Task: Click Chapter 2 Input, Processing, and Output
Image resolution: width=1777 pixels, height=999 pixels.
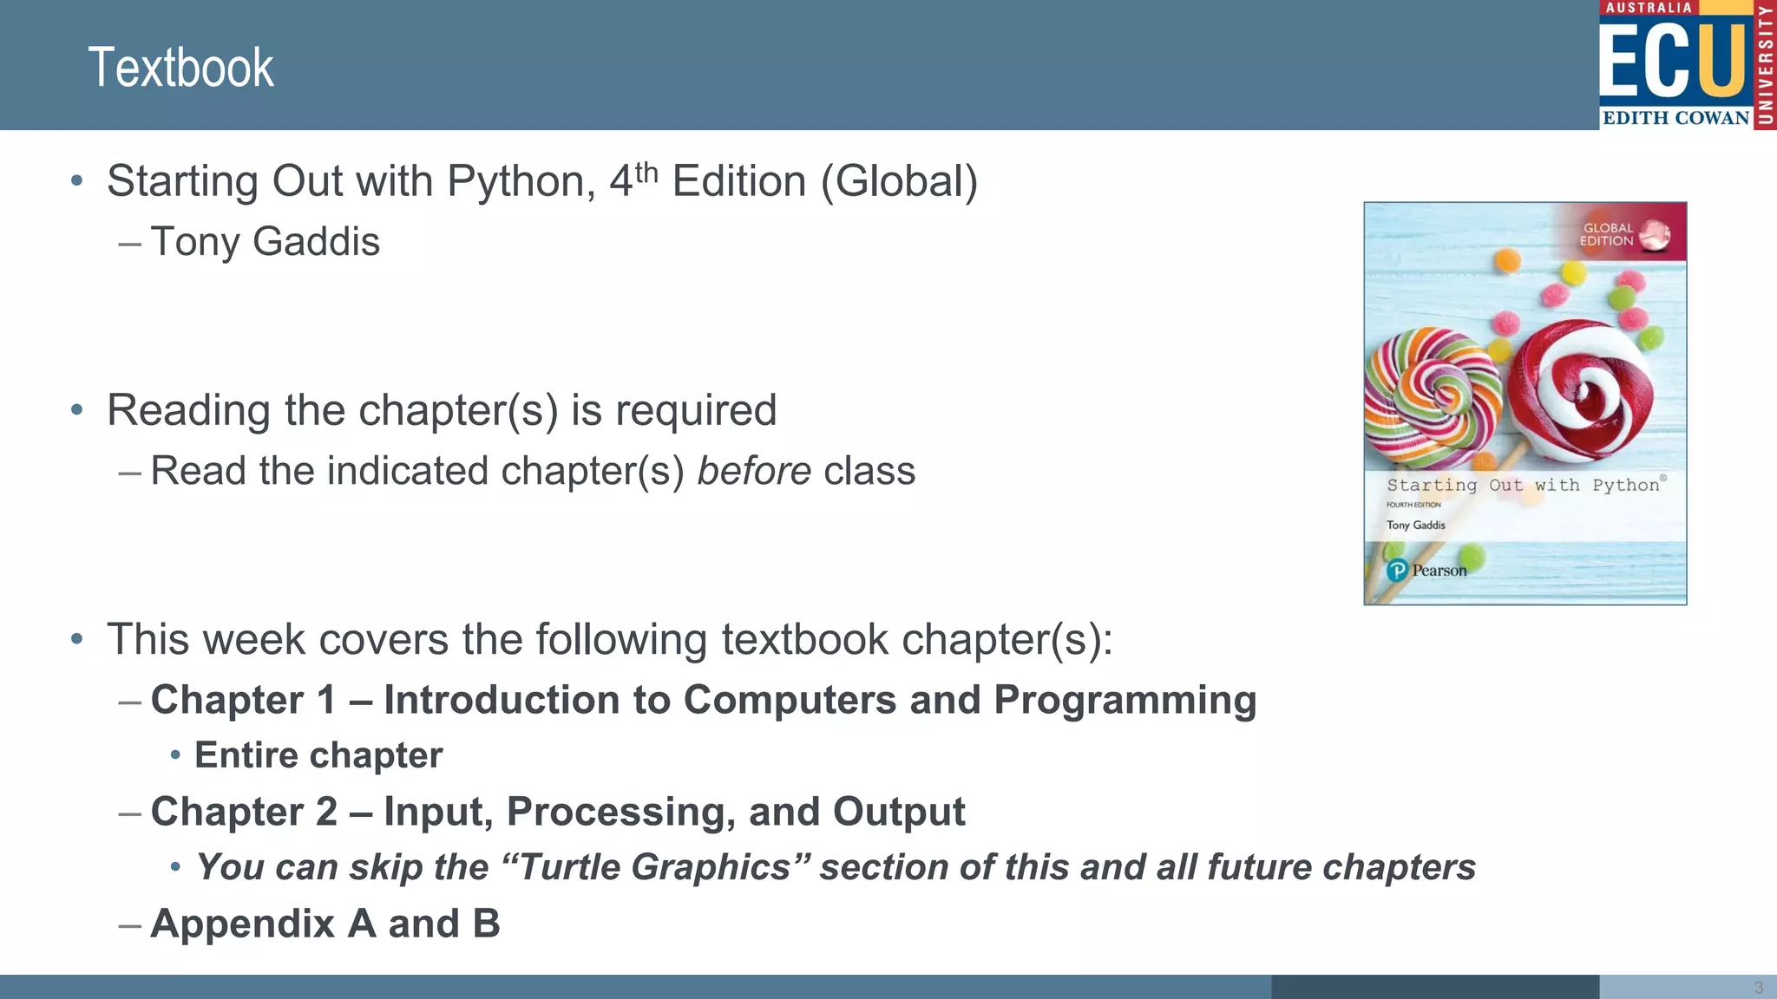Action: (x=558, y=813)
